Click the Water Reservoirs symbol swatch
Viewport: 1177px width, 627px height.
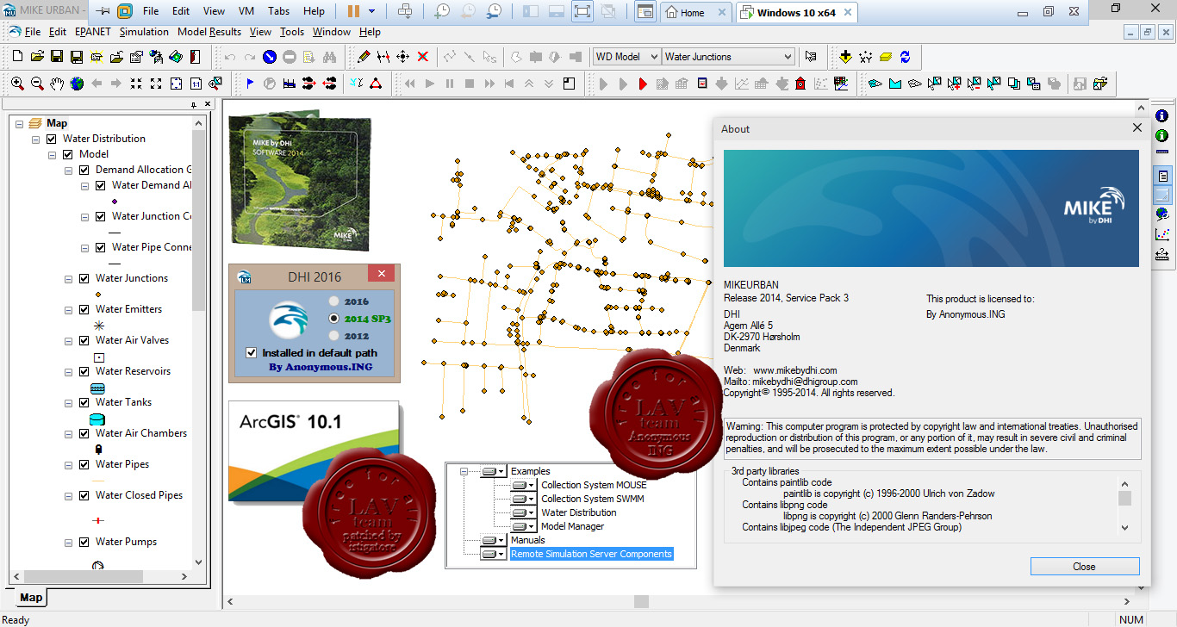pos(97,388)
